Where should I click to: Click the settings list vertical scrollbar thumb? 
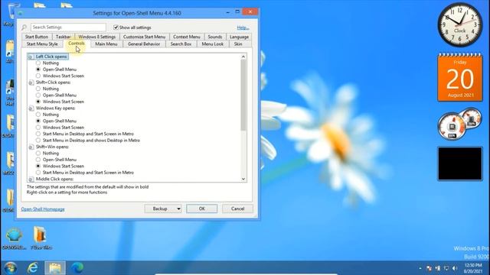[x=243, y=95]
